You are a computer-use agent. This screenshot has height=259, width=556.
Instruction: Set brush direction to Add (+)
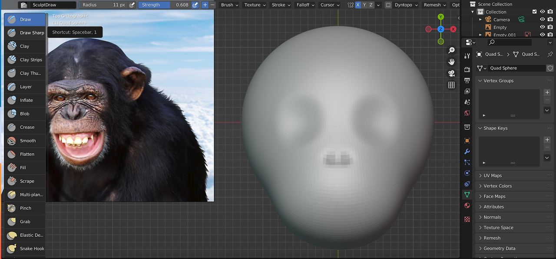click(x=205, y=5)
